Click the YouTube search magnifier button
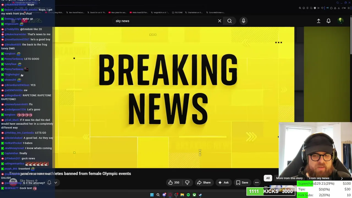 pos(229,21)
